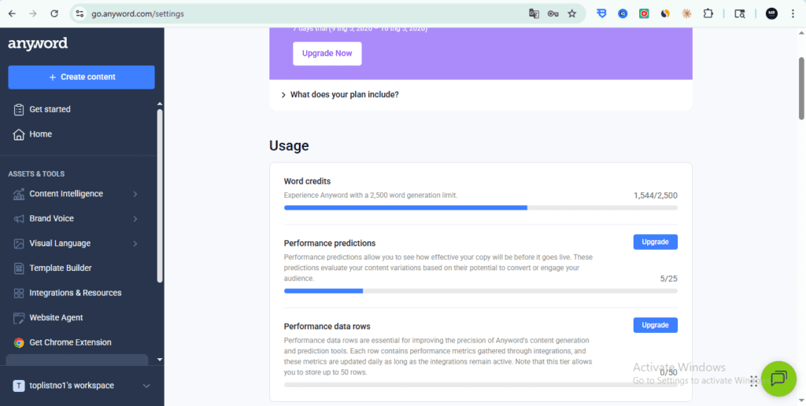Open the password key icon
This screenshot has width=806, height=406.
coord(553,14)
